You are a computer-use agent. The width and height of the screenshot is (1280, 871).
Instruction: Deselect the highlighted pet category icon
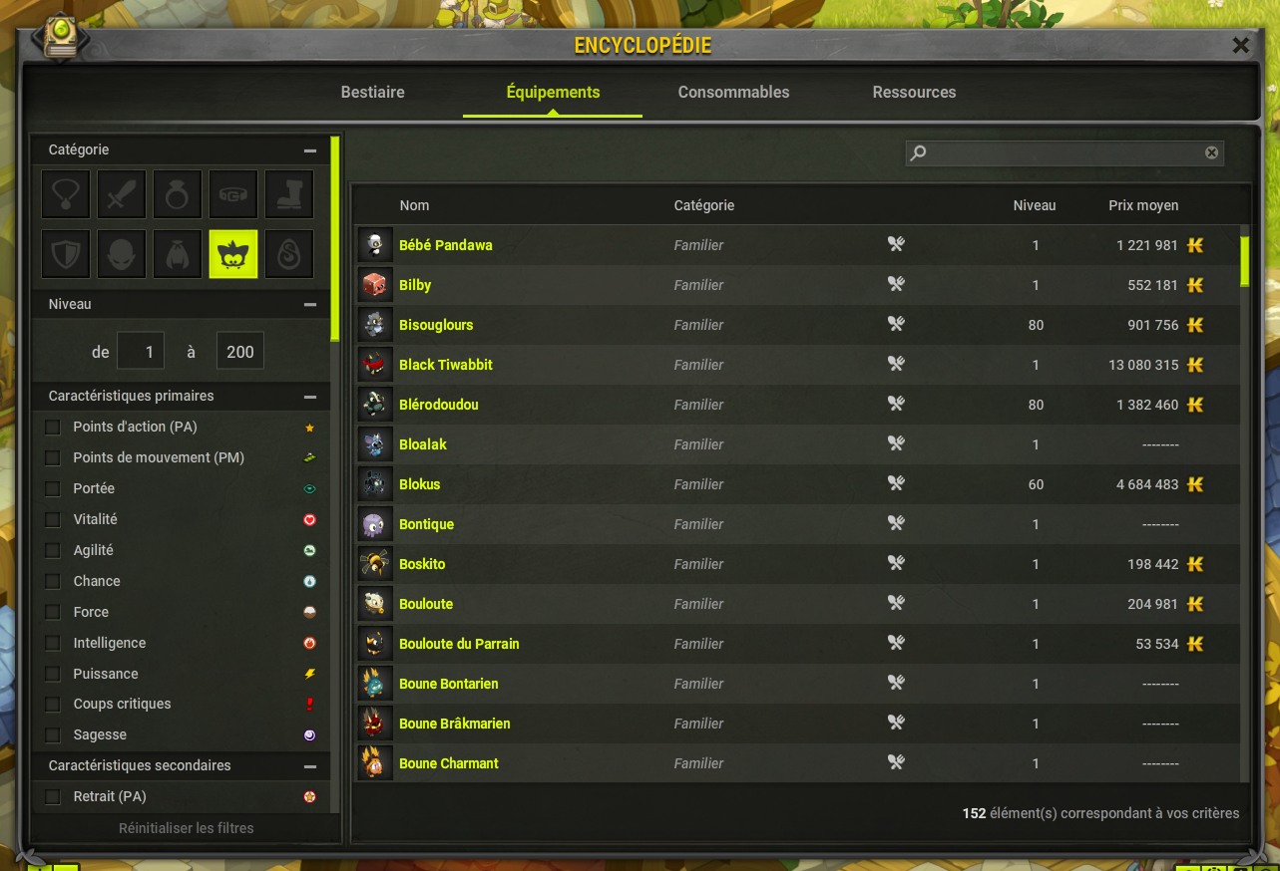click(233, 254)
